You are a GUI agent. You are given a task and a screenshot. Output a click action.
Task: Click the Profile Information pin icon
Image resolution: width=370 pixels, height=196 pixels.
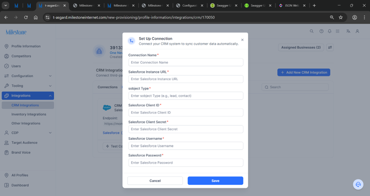(x=6, y=46)
